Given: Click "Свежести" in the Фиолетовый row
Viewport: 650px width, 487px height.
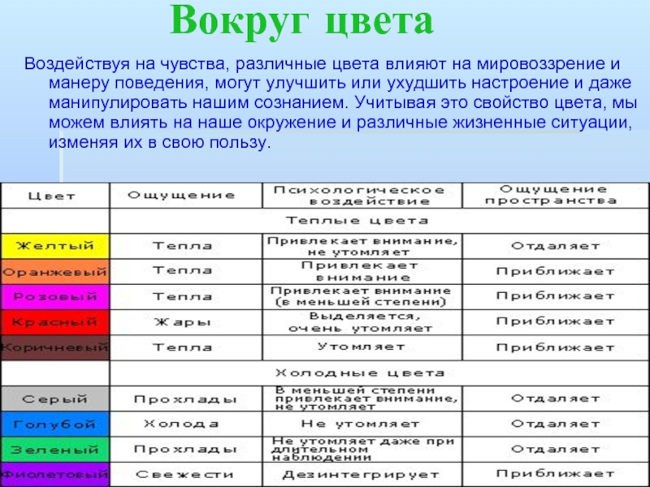Looking at the screenshot, I should tap(185, 475).
